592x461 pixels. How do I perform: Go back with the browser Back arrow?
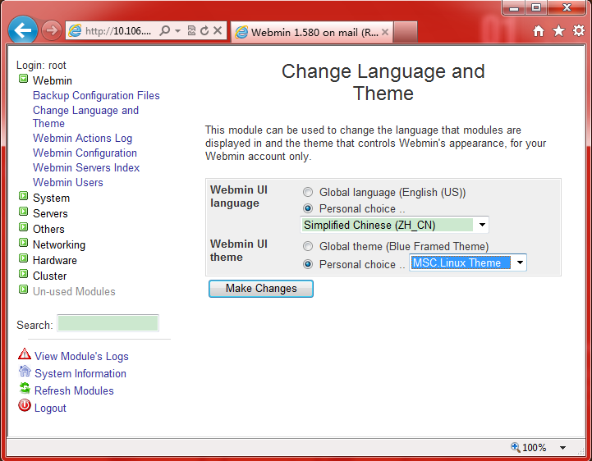click(23, 30)
